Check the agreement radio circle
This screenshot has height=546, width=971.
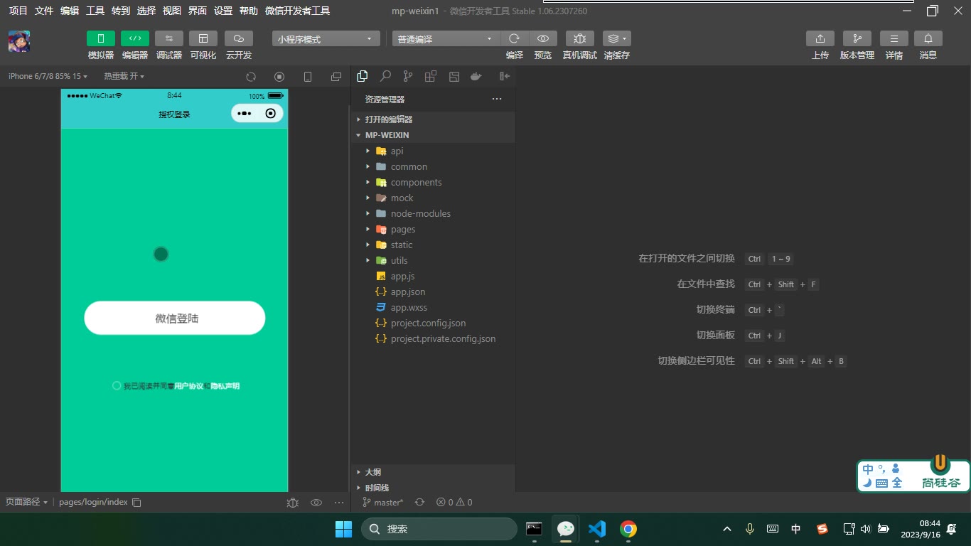[117, 385]
